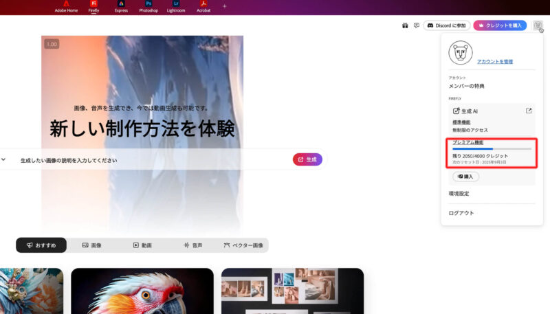
Task: Click the 1.00 badge on the hero image
Action: coord(52,44)
